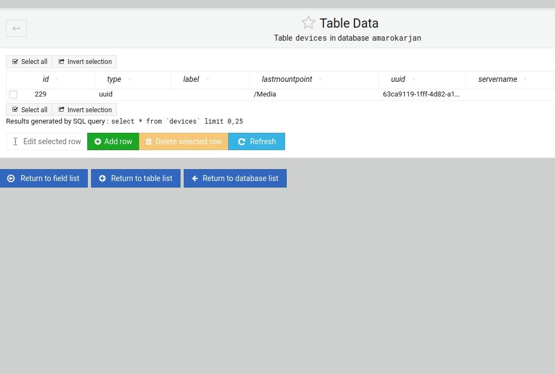The width and height of the screenshot is (555, 374).
Task: Open the id column sort arrow
Action: pos(57,80)
